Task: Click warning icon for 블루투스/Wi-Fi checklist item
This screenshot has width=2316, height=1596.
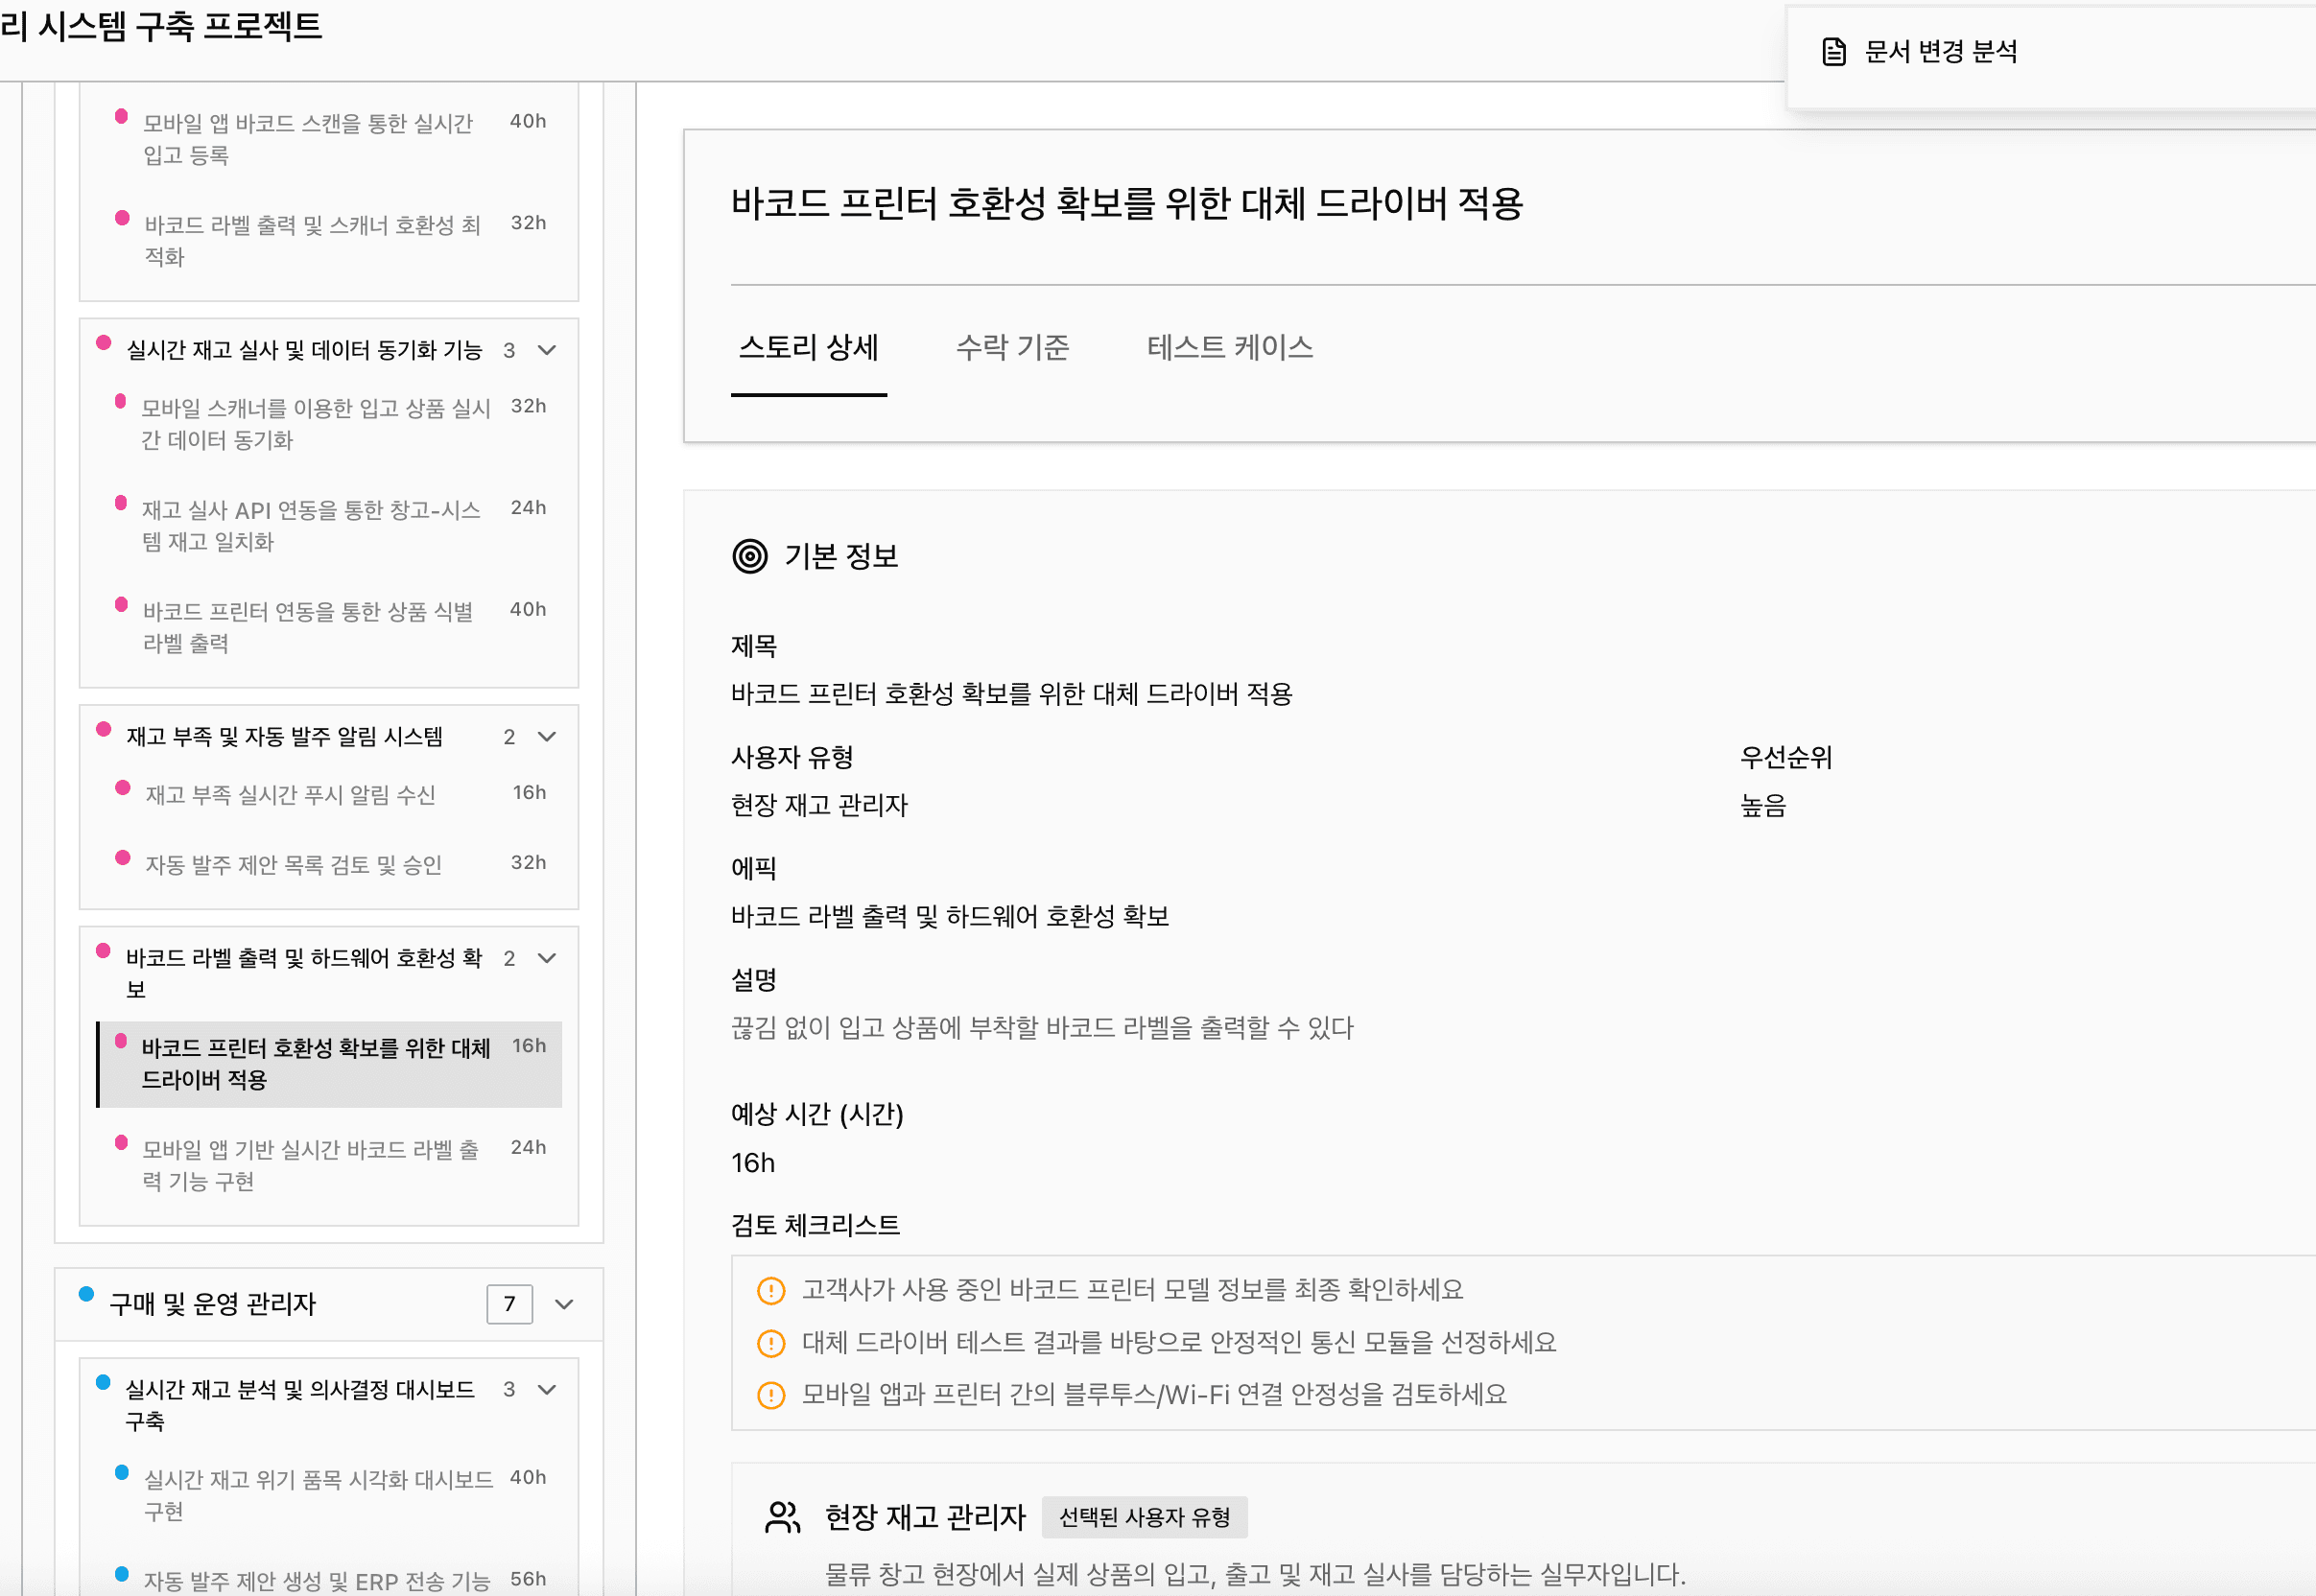Action: tap(771, 1395)
